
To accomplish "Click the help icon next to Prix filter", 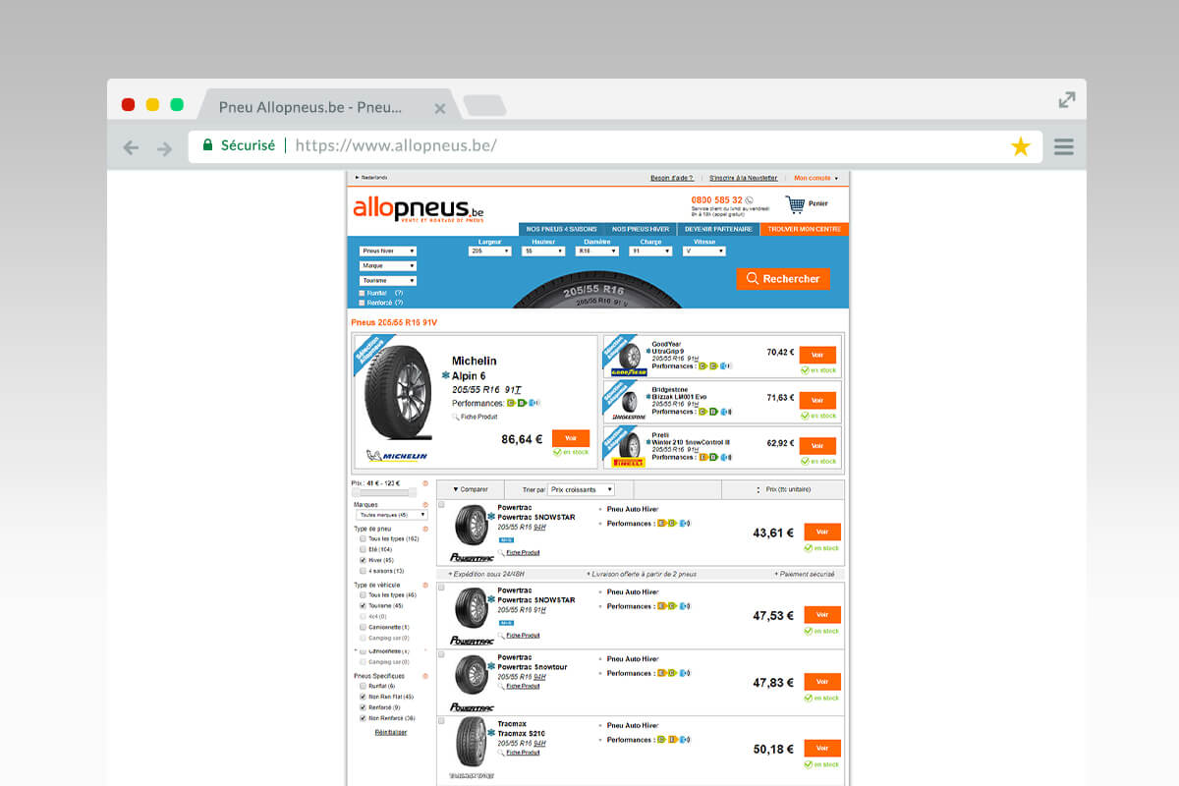I will (x=425, y=483).
